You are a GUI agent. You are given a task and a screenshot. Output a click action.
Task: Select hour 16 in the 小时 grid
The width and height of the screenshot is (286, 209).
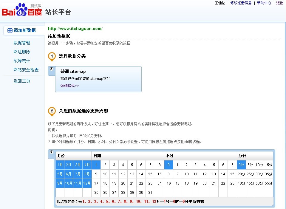pyautogui.click(x=168, y=183)
